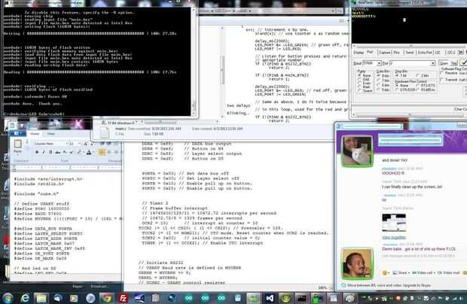This screenshot has width=467, height=304.
Task: Apply Subscript in WordPad ribbon
Action: 64,152
